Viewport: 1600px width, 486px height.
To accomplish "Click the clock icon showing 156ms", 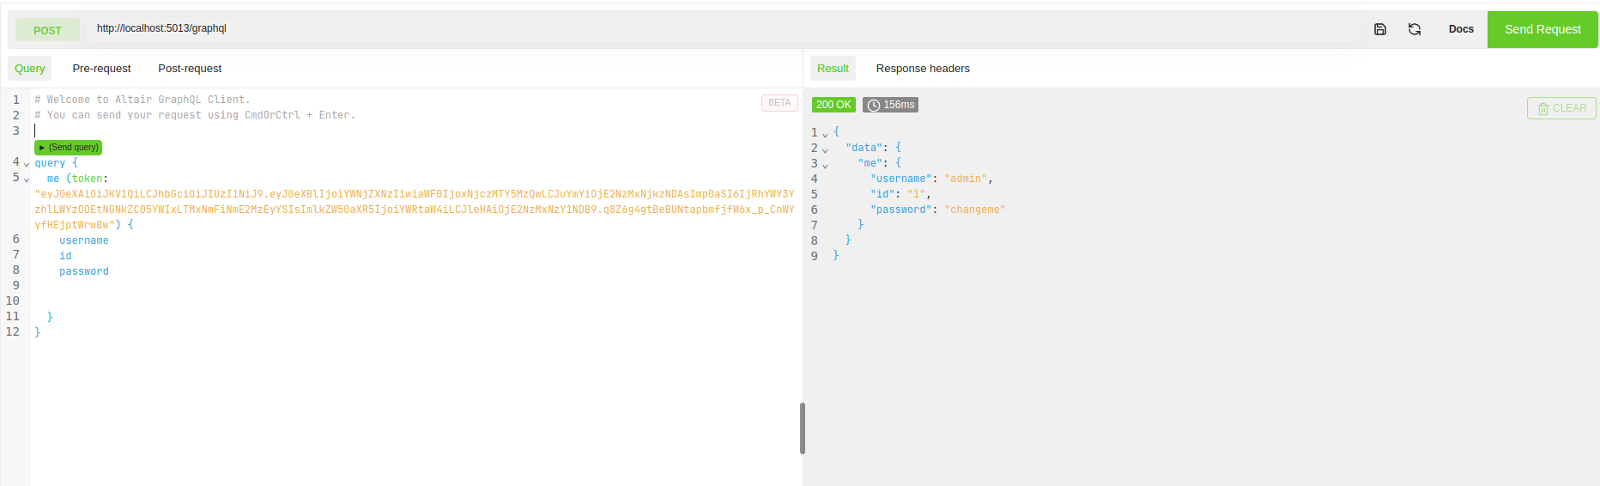I will pyautogui.click(x=874, y=105).
